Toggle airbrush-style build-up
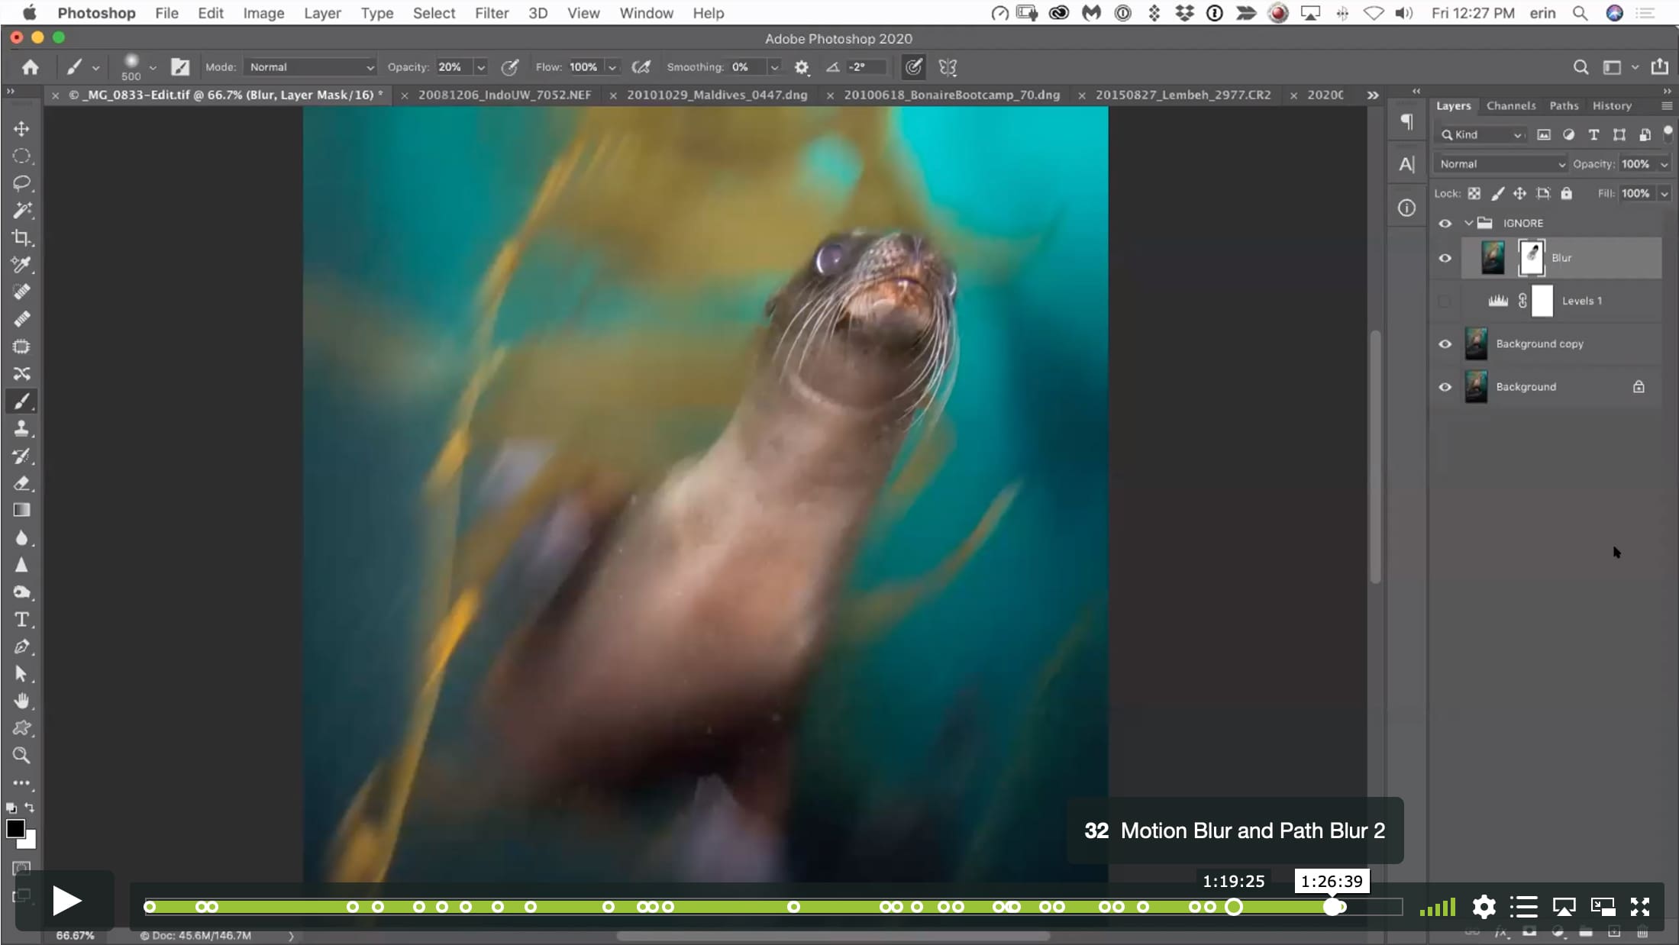The height and width of the screenshot is (945, 1679). click(641, 67)
